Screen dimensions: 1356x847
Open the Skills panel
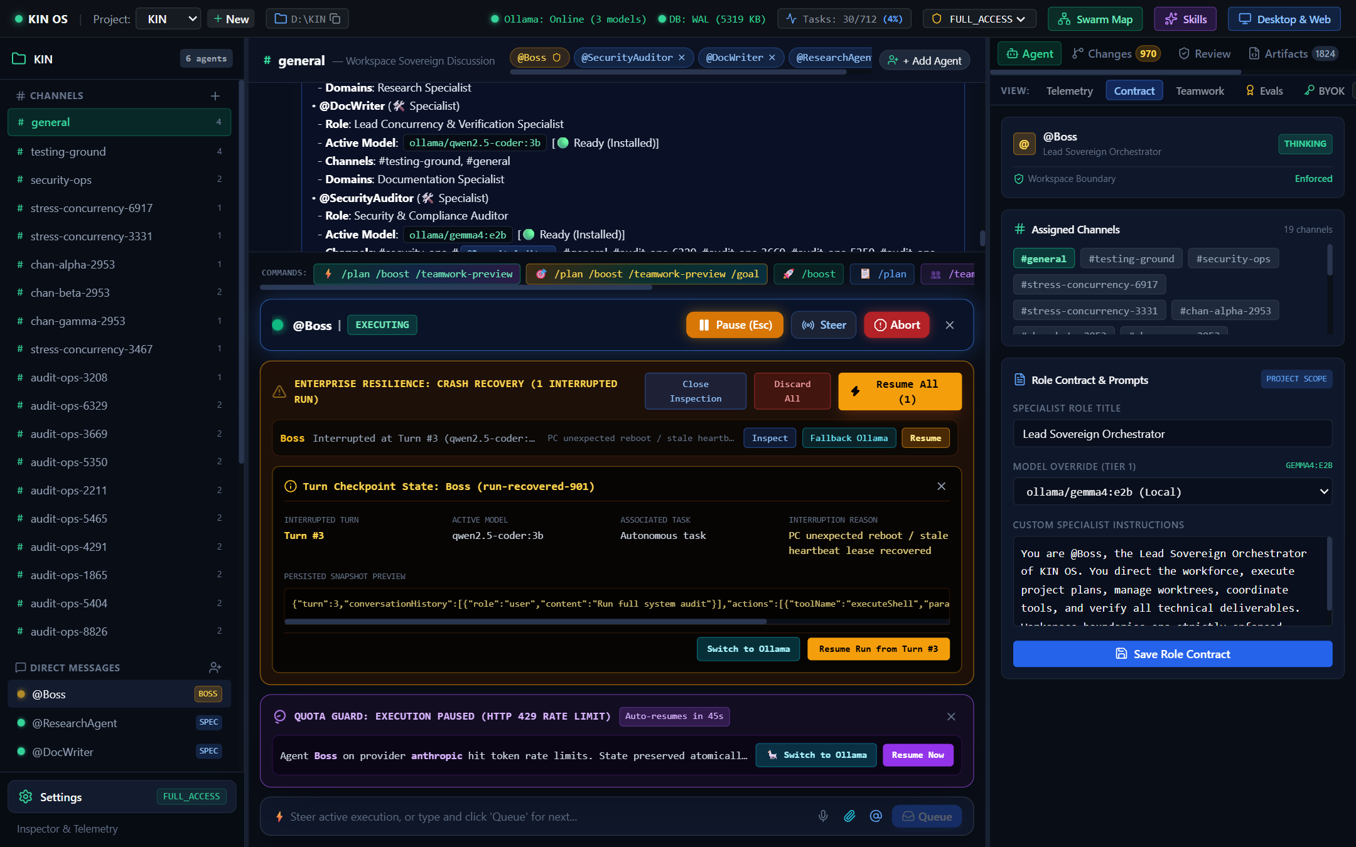[1185, 19]
